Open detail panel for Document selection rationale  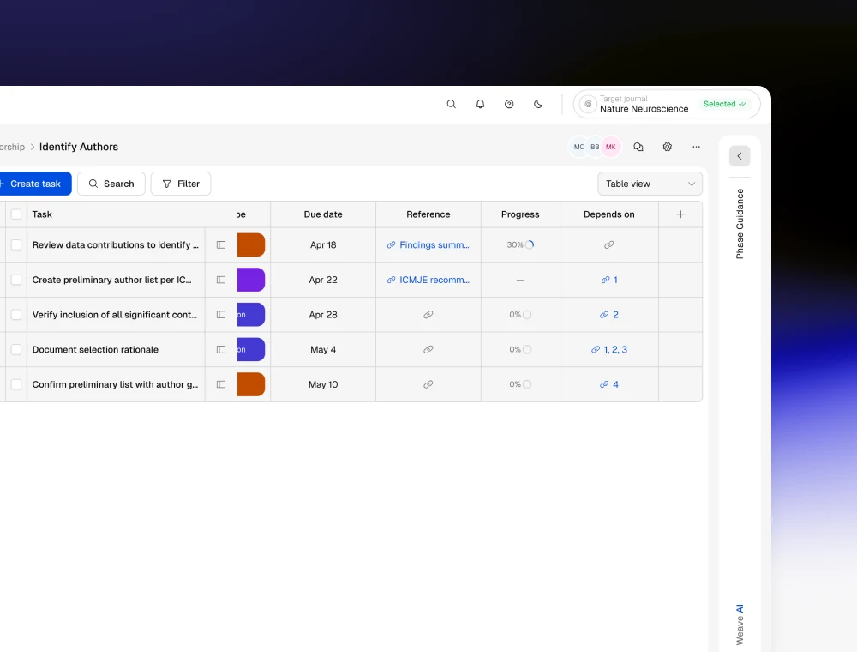(221, 349)
